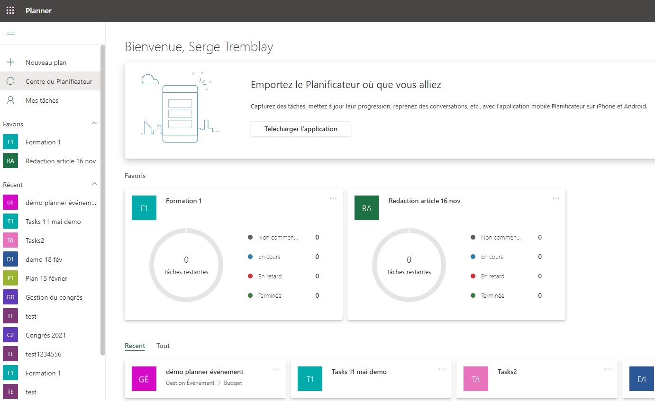Open Formation 1 in Favoris sidebar list
Screen dimensions: 655x401
[x=50, y=142]
